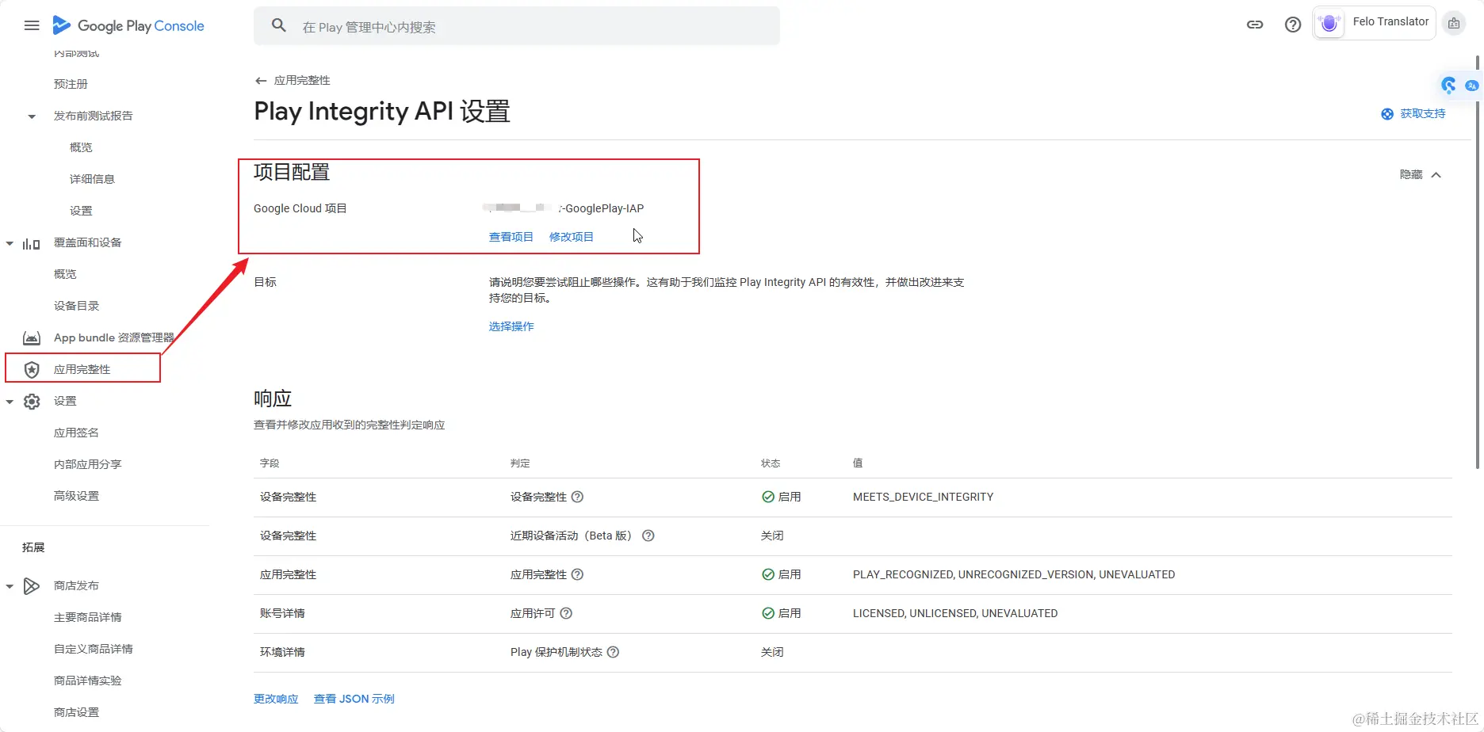The width and height of the screenshot is (1484, 732).
Task: Click the 关闭 status in 环境详情 row
Action: tap(772, 652)
